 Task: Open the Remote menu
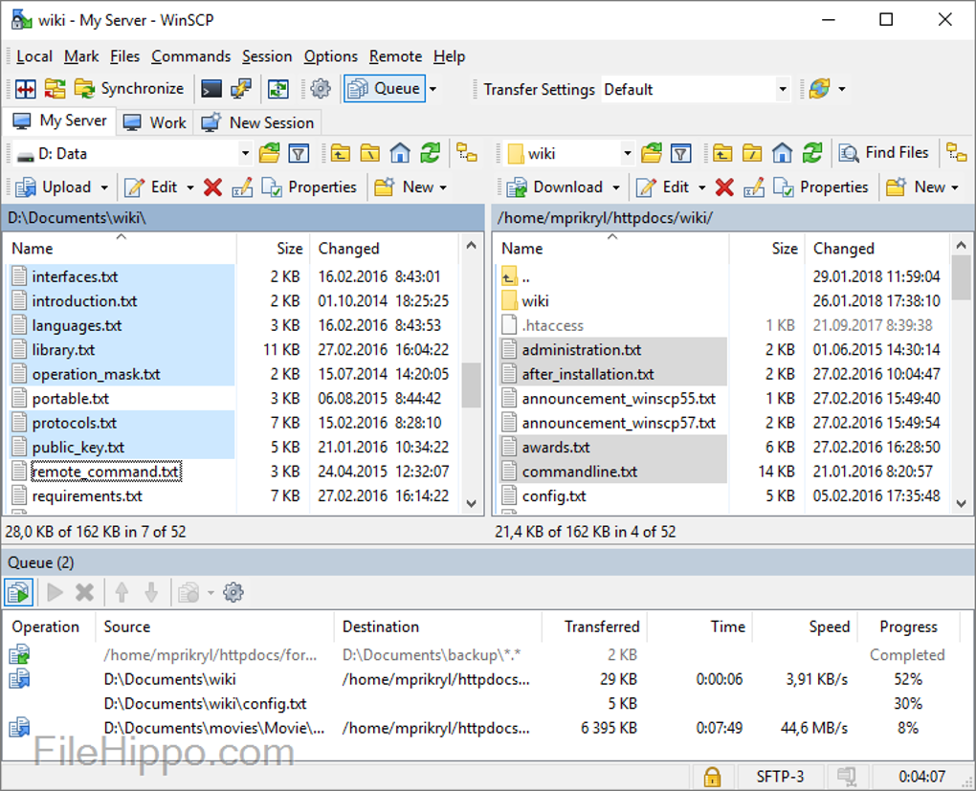(395, 56)
